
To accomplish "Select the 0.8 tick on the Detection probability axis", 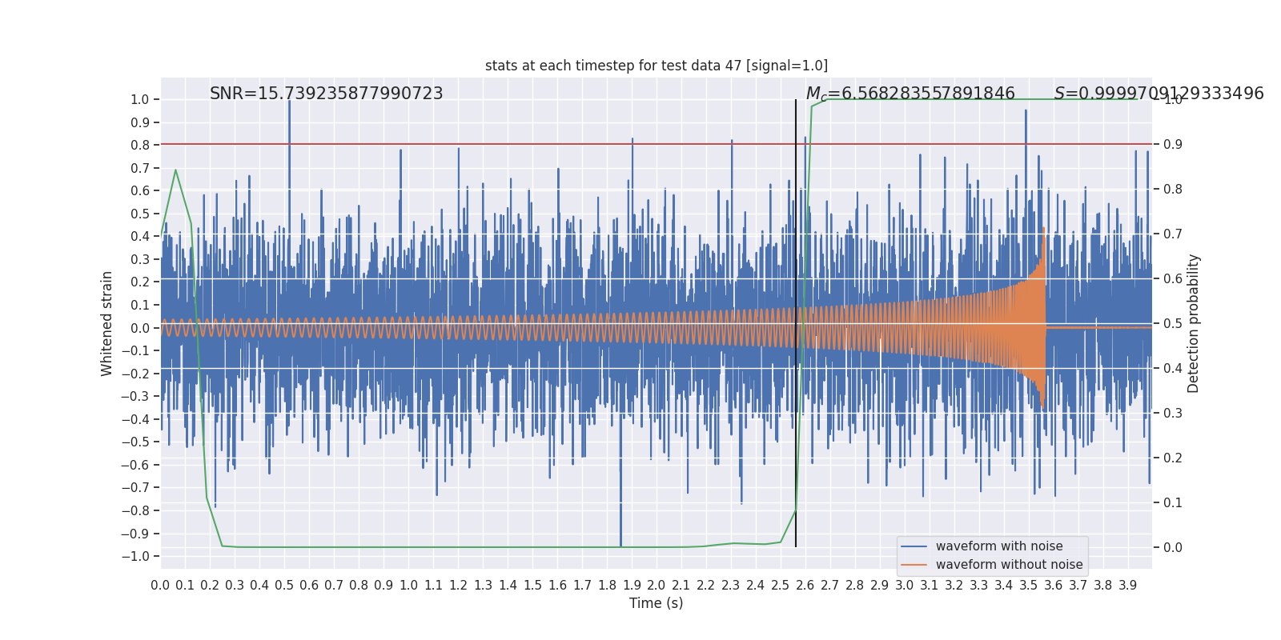I will tap(1173, 190).
